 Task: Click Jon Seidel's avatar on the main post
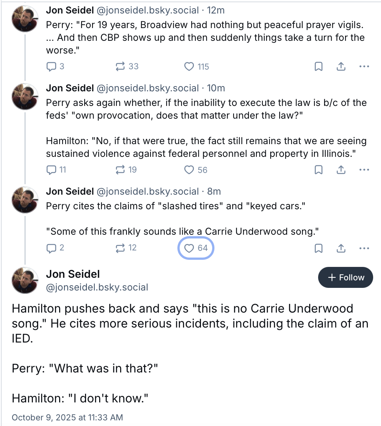[25, 280]
